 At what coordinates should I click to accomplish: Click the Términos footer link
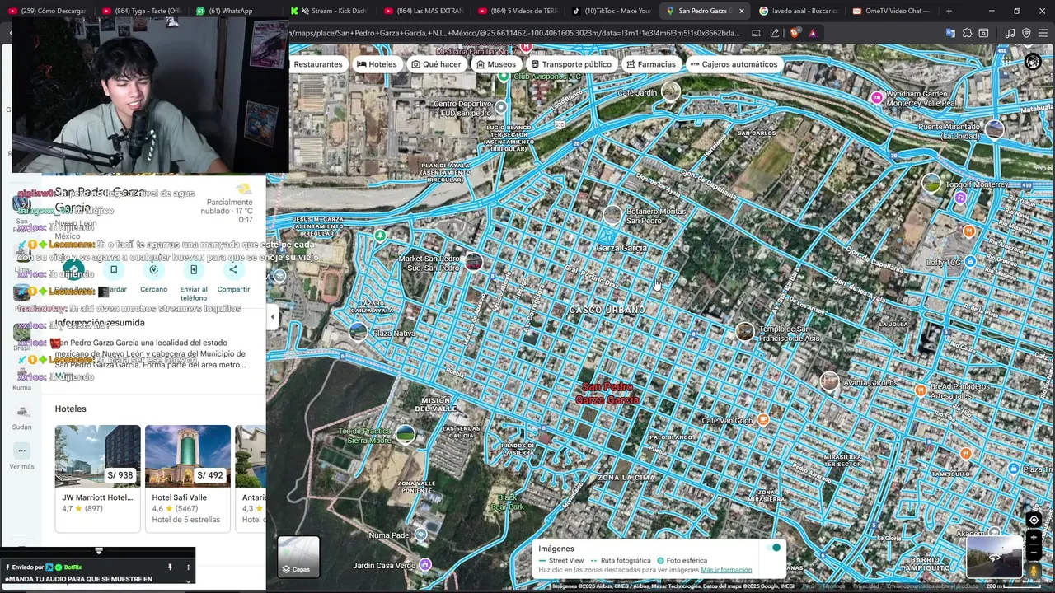click(x=833, y=586)
